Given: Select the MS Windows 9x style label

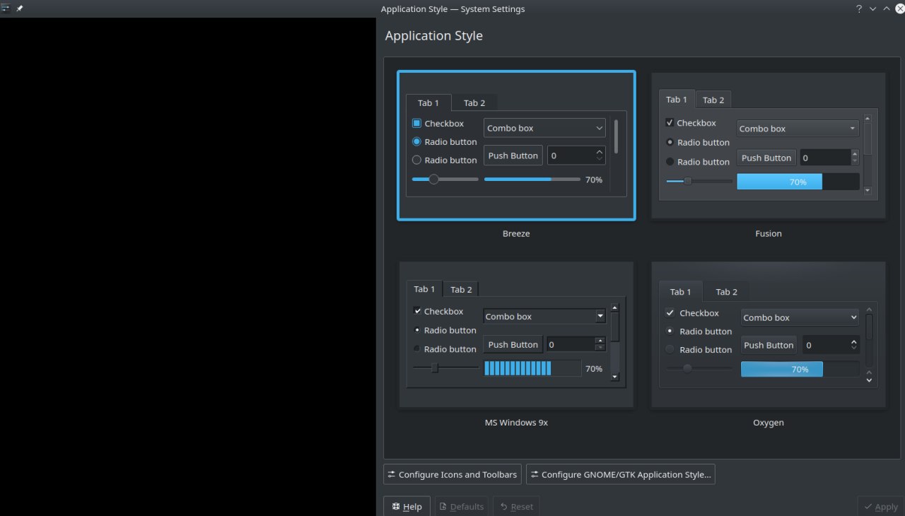Looking at the screenshot, I should tap(516, 423).
